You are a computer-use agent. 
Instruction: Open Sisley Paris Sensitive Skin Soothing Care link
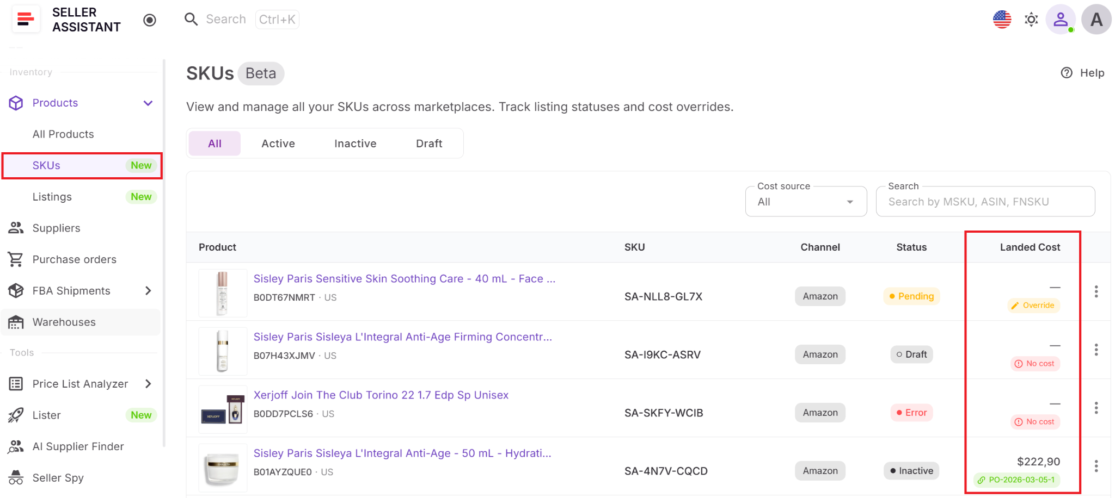click(405, 279)
